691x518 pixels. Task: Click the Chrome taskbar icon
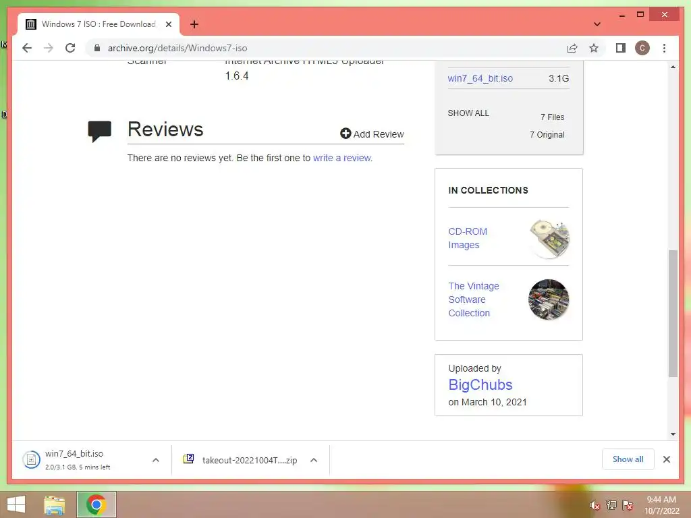click(96, 505)
